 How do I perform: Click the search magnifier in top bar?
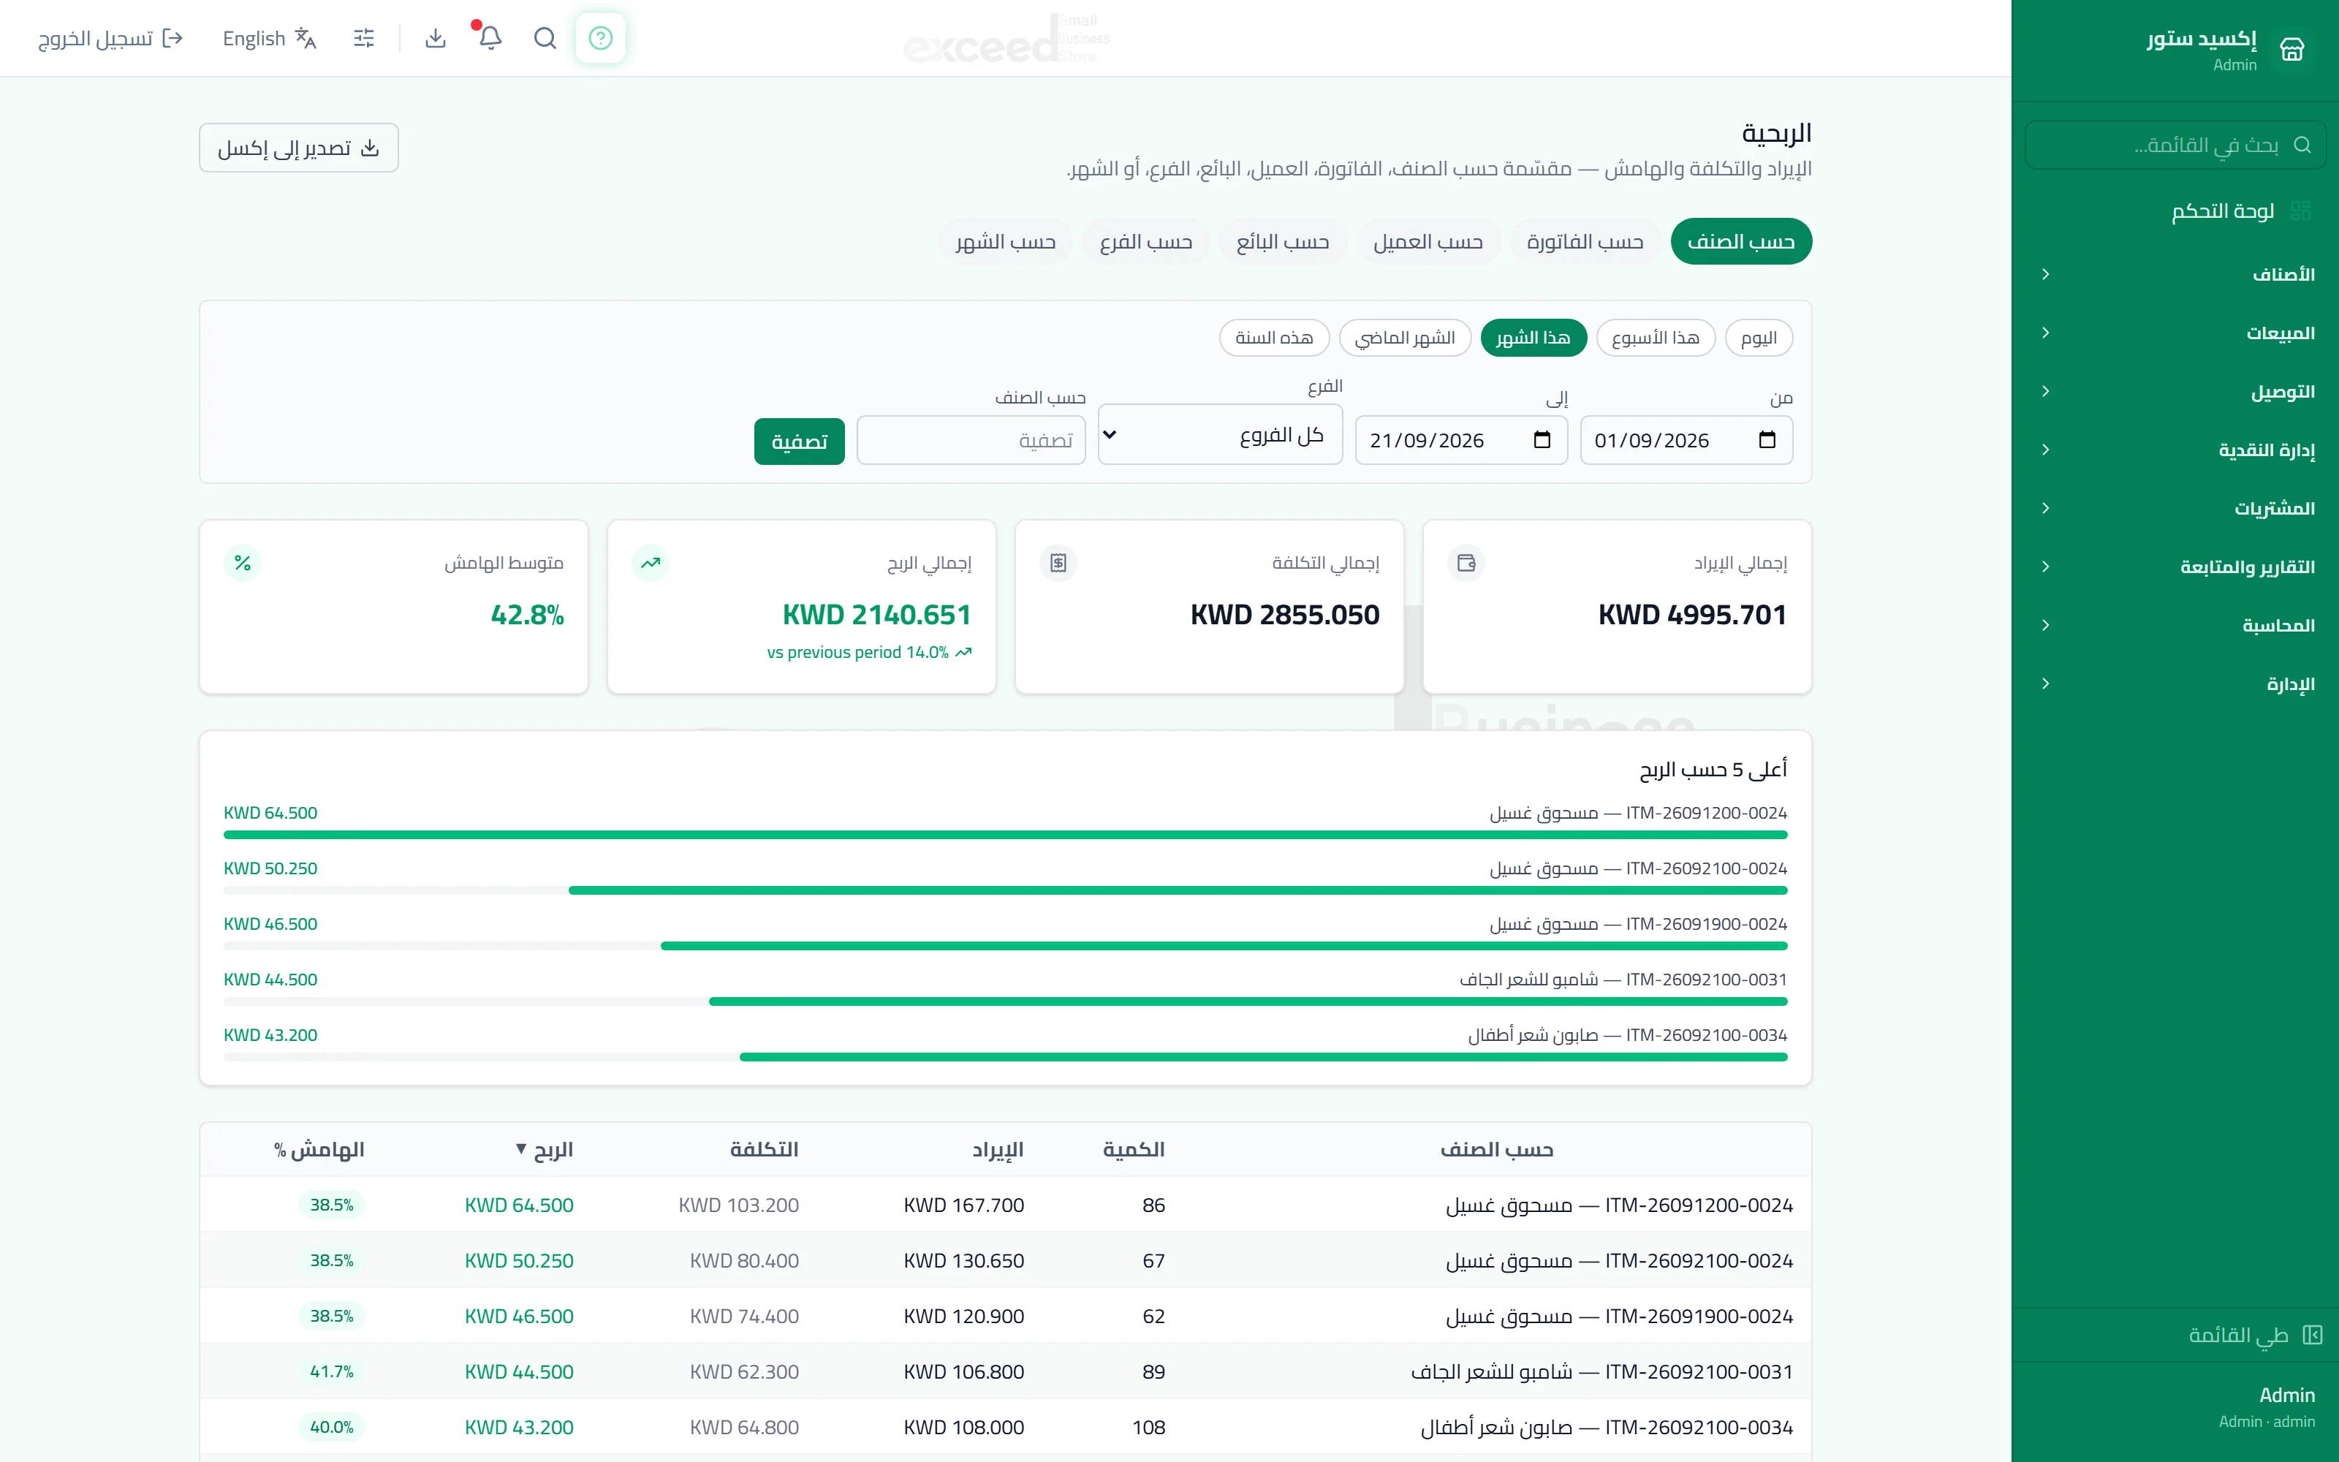click(x=545, y=38)
